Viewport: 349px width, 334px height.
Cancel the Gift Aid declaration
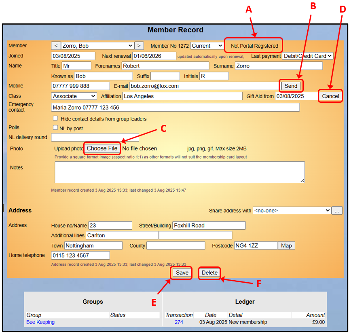[x=330, y=96]
